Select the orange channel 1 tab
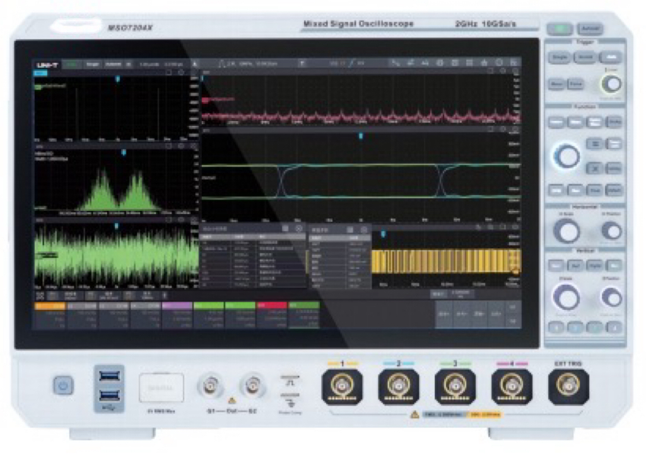This screenshot has height=454, width=646. point(50,305)
